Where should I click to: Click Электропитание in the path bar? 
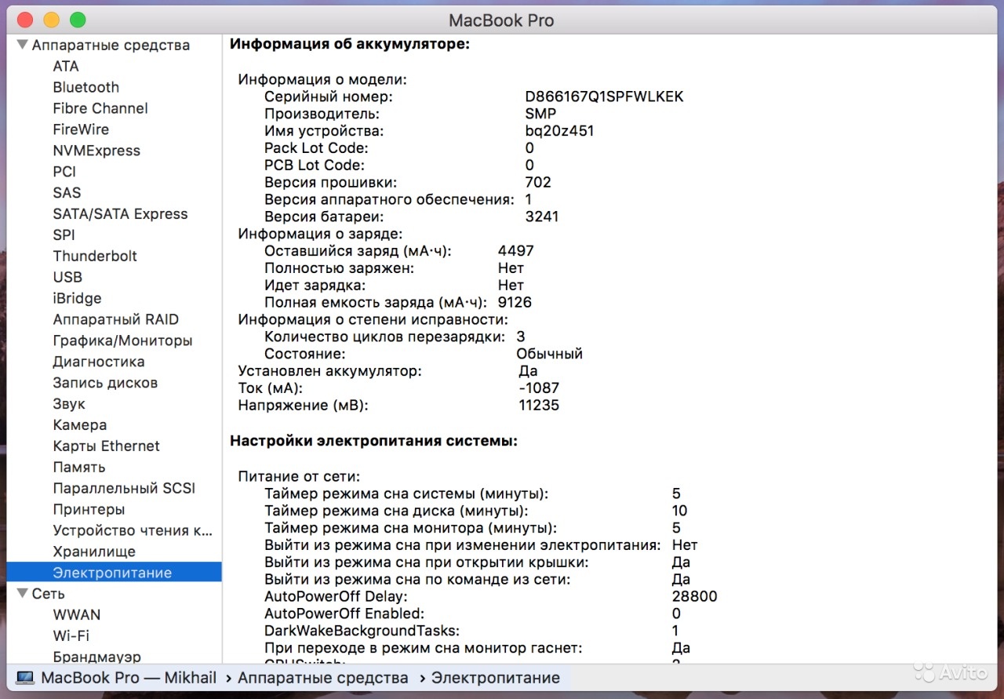496,678
